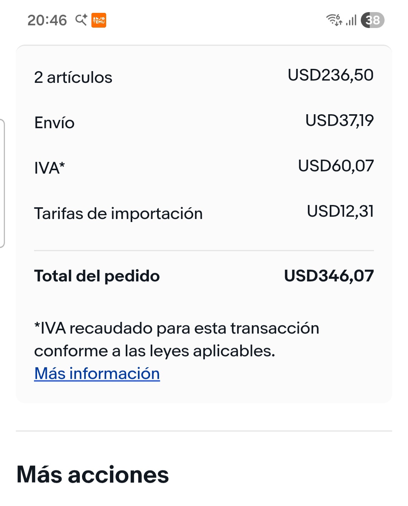Select the Envío row label

[x=54, y=123]
